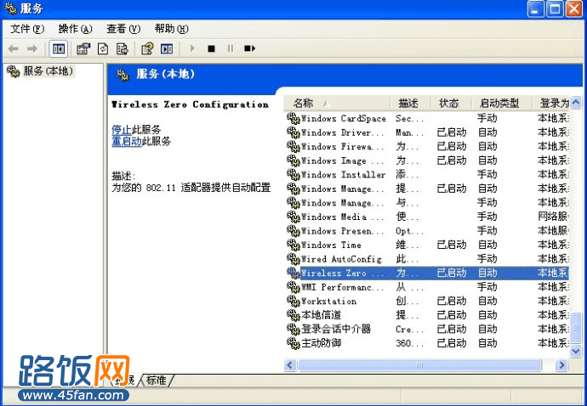Sort by the 状态 column header
The height and width of the screenshot is (406, 587).
pos(451,103)
